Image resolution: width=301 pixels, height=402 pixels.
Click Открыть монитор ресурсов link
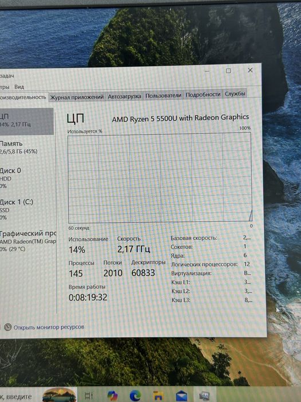pyautogui.click(x=49, y=327)
